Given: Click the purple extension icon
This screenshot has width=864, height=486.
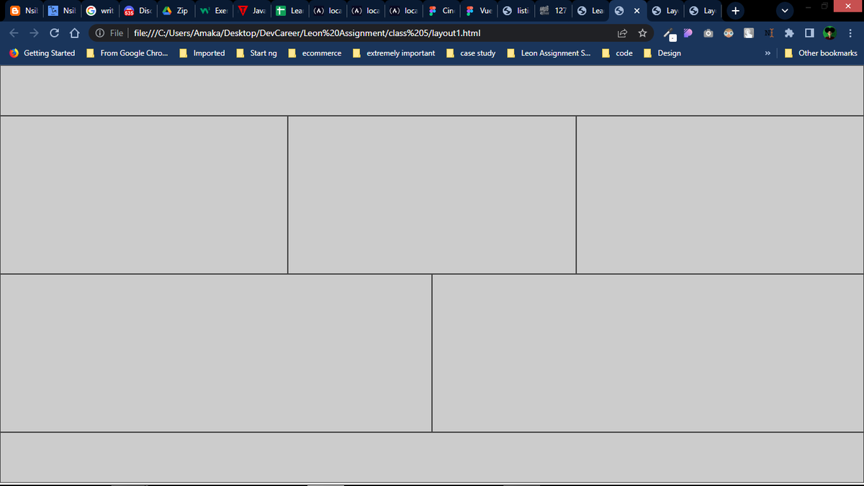Looking at the screenshot, I should pos(688,33).
